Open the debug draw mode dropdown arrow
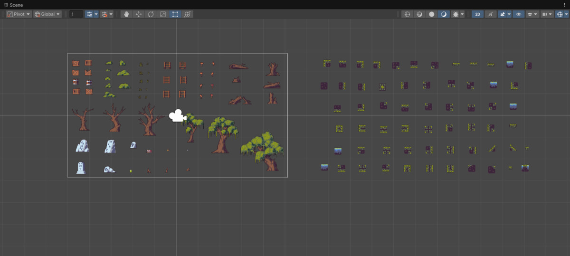Image resolution: width=570 pixels, height=256 pixels. point(462,14)
